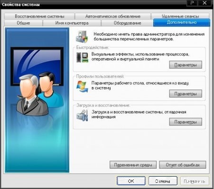Click the Применить button

coord(195,181)
